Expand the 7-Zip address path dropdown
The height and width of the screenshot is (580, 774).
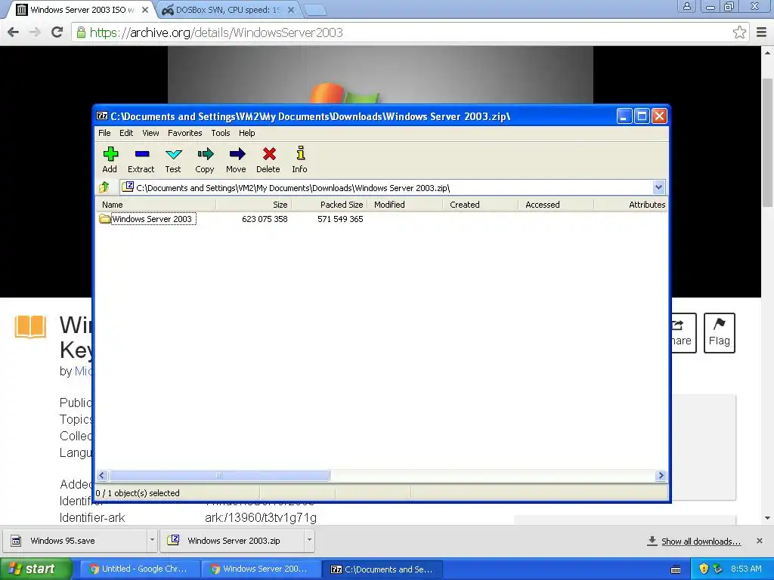tap(658, 187)
